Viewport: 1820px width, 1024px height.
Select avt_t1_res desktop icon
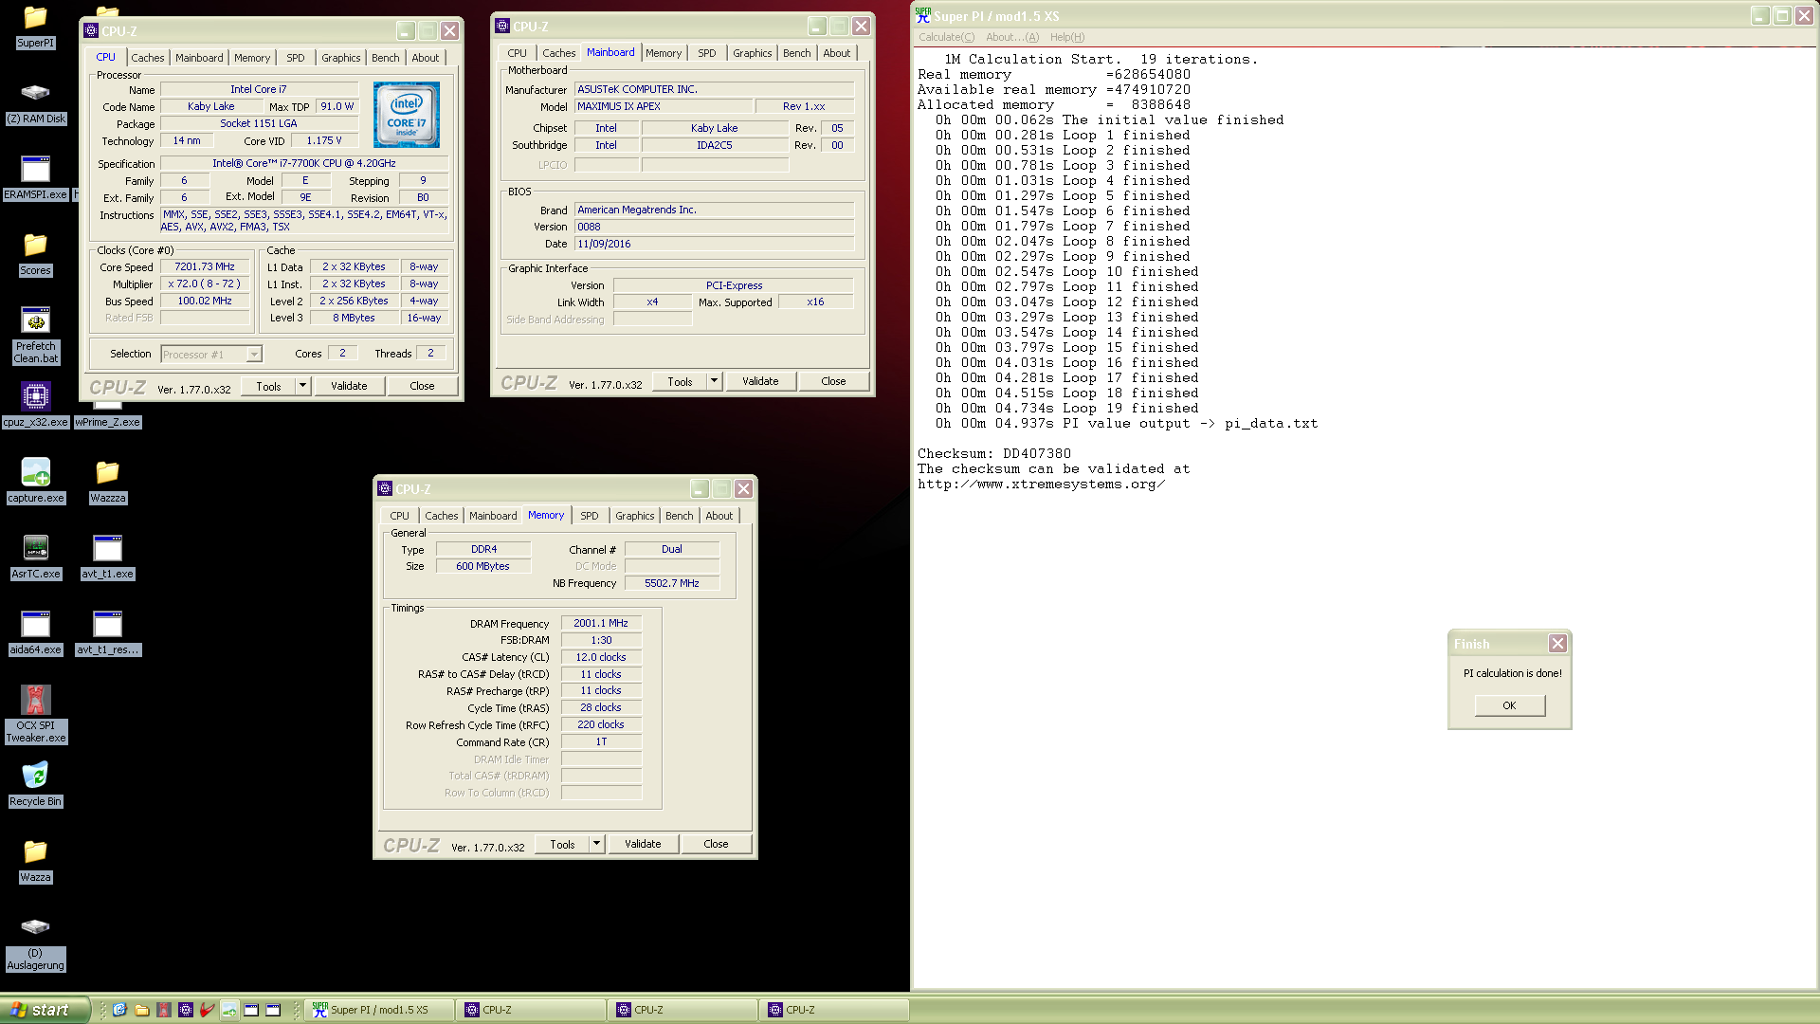(107, 633)
